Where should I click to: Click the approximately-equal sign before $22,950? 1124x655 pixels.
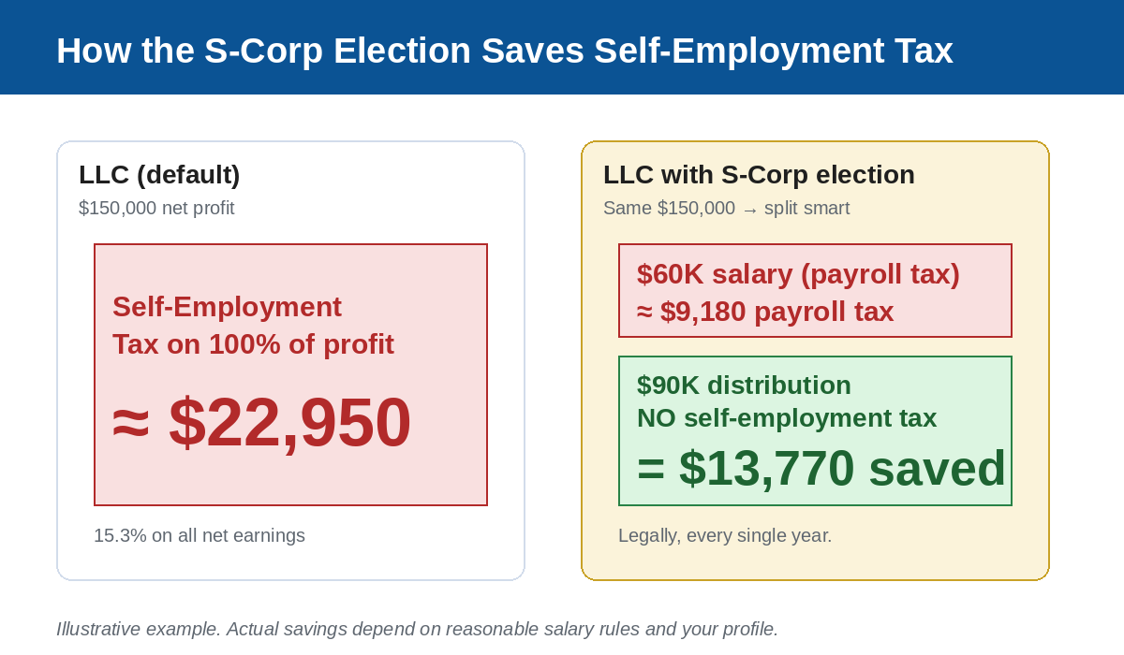coord(131,422)
